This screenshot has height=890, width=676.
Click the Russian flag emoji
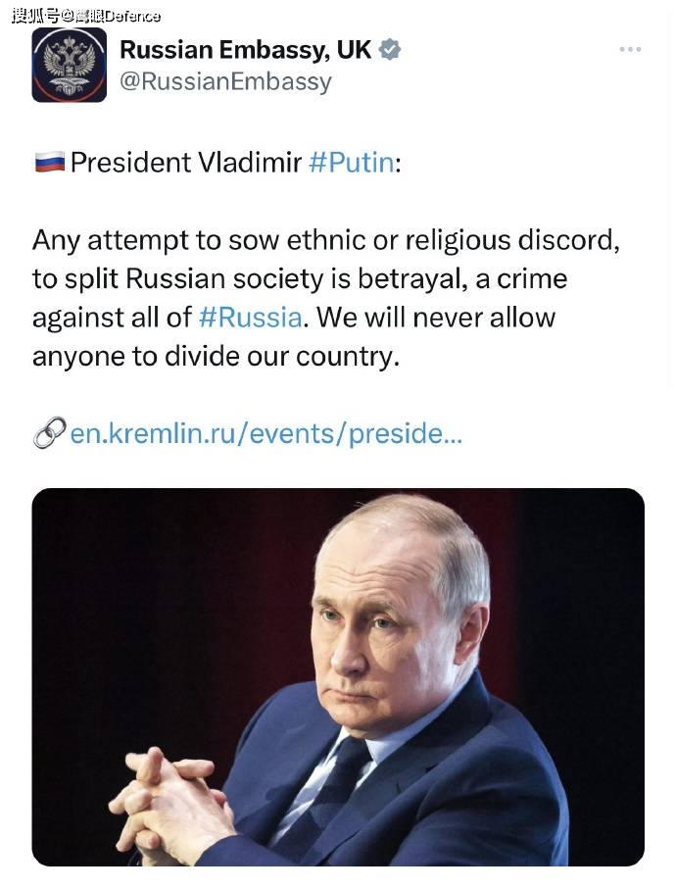(48, 162)
